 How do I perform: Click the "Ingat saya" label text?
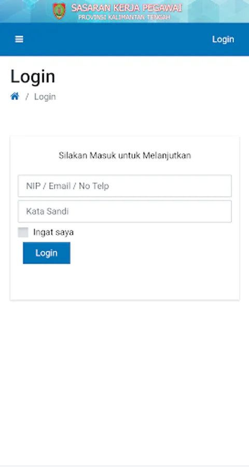coord(53,232)
